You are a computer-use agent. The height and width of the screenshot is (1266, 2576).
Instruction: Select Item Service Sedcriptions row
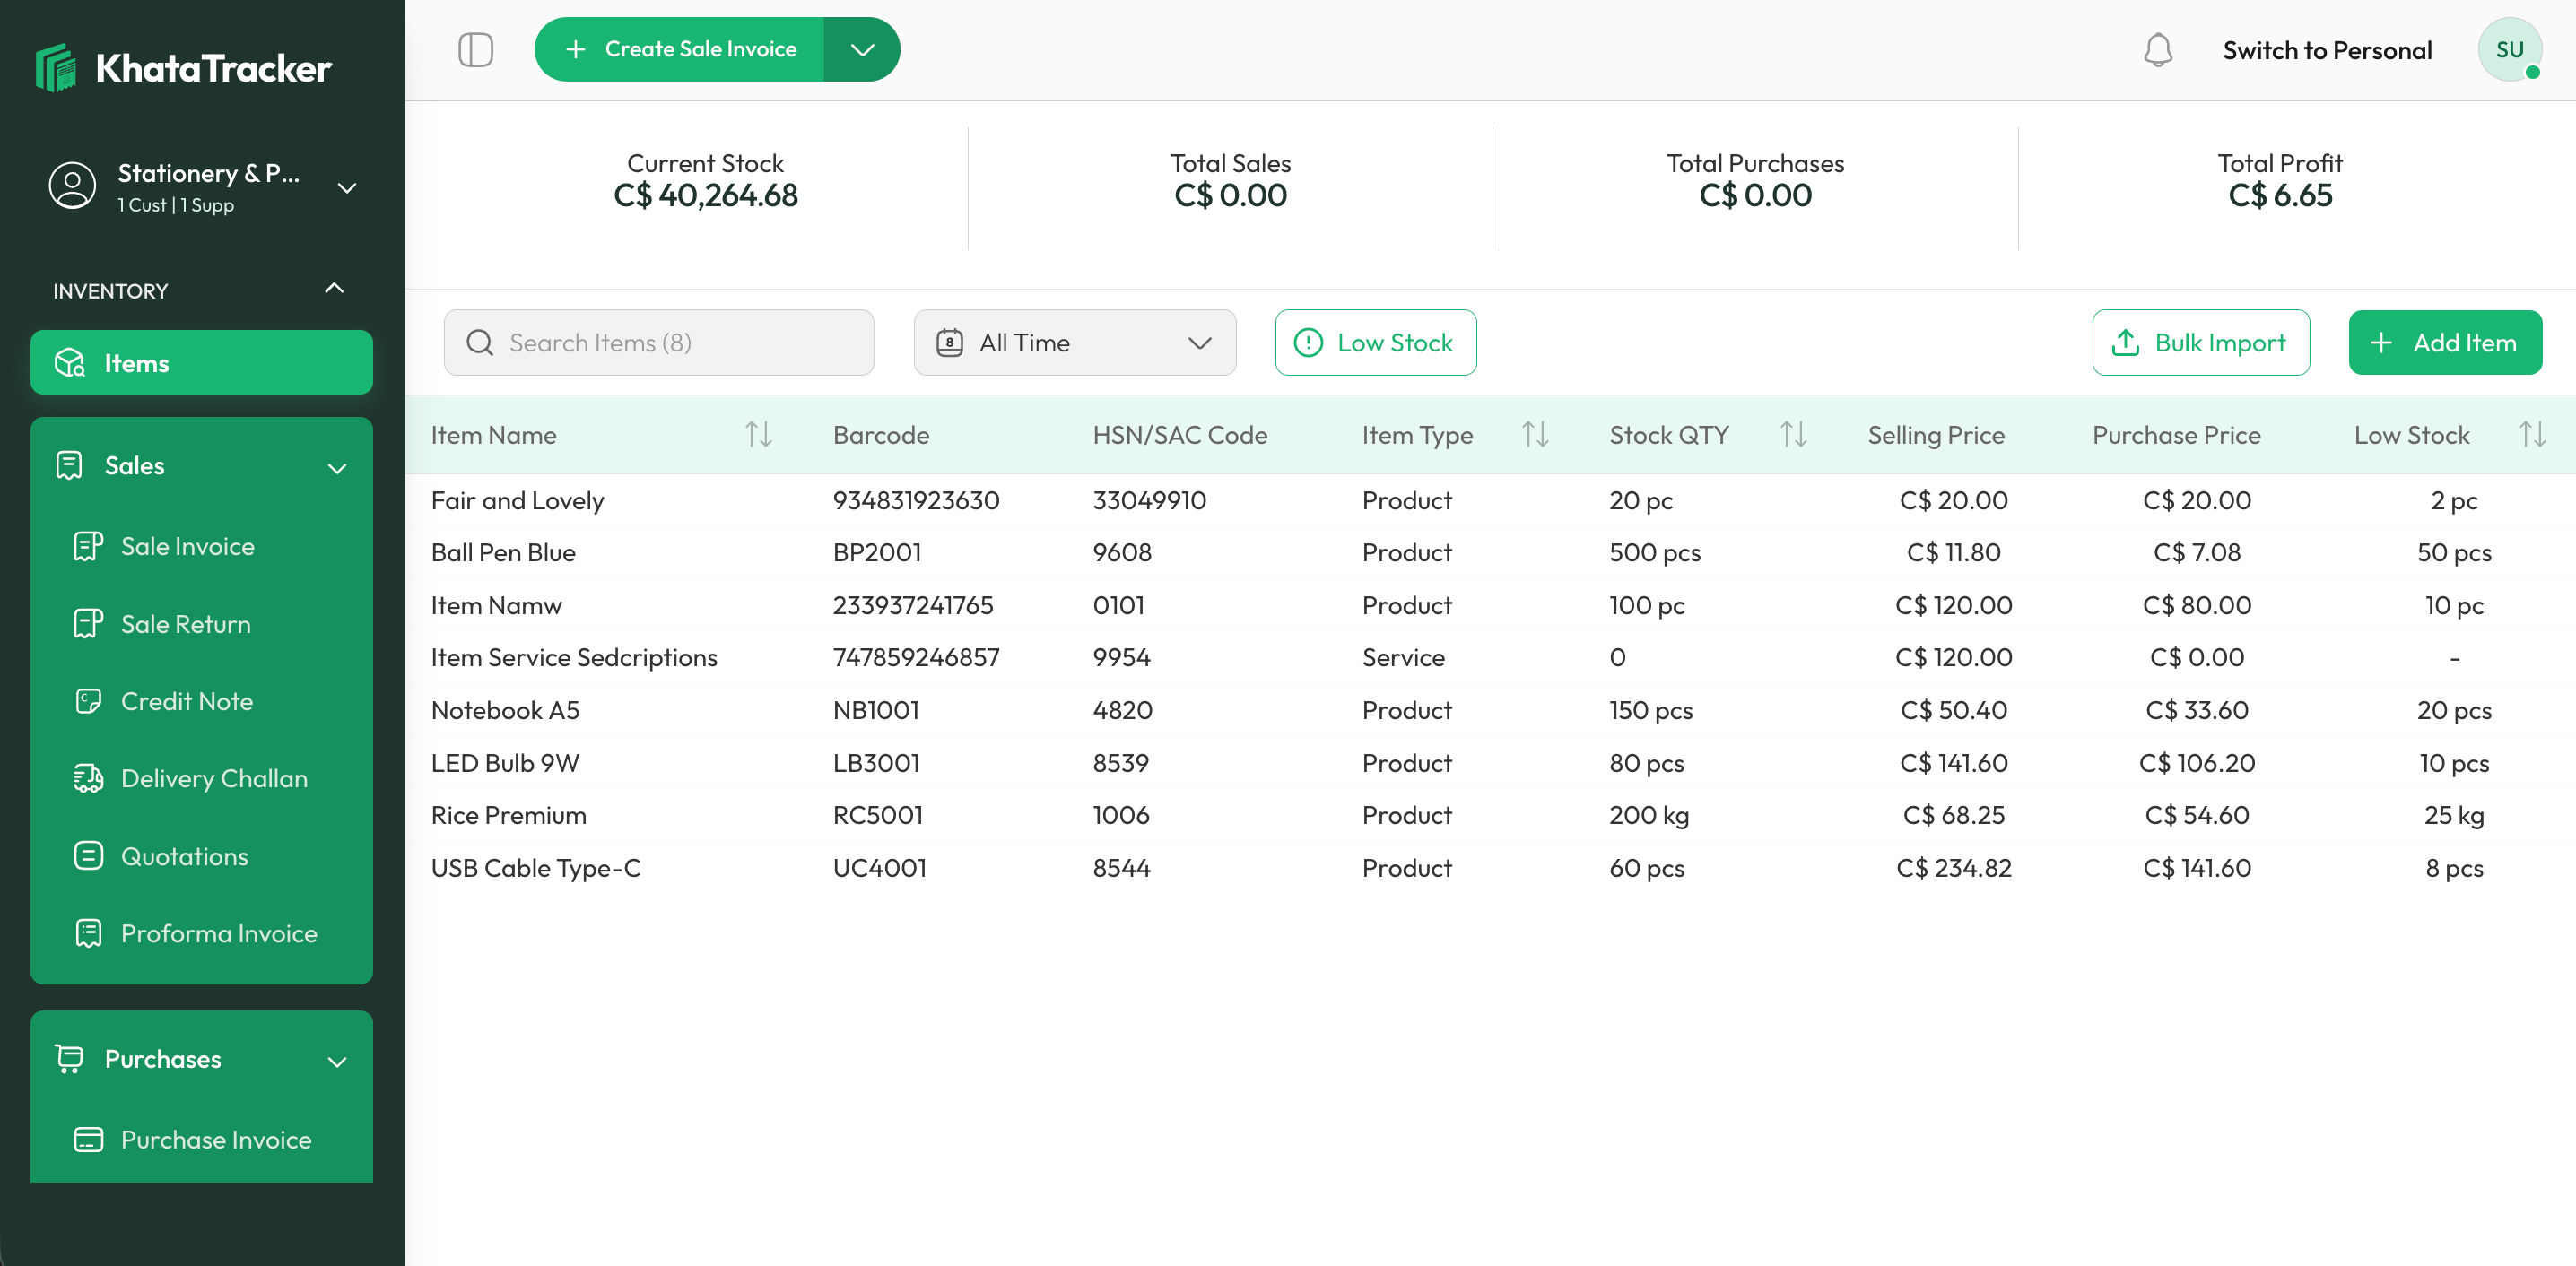(1490, 657)
